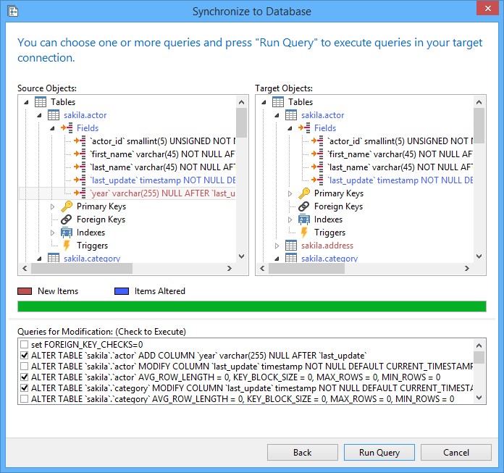The width and height of the screenshot is (504, 473).
Task: Click the red New Items legend swatch
Action: click(24, 291)
